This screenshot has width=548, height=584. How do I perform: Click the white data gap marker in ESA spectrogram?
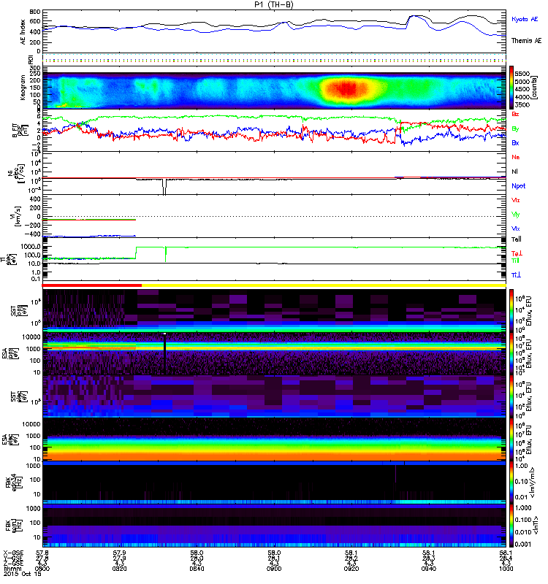[x=165, y=334]
